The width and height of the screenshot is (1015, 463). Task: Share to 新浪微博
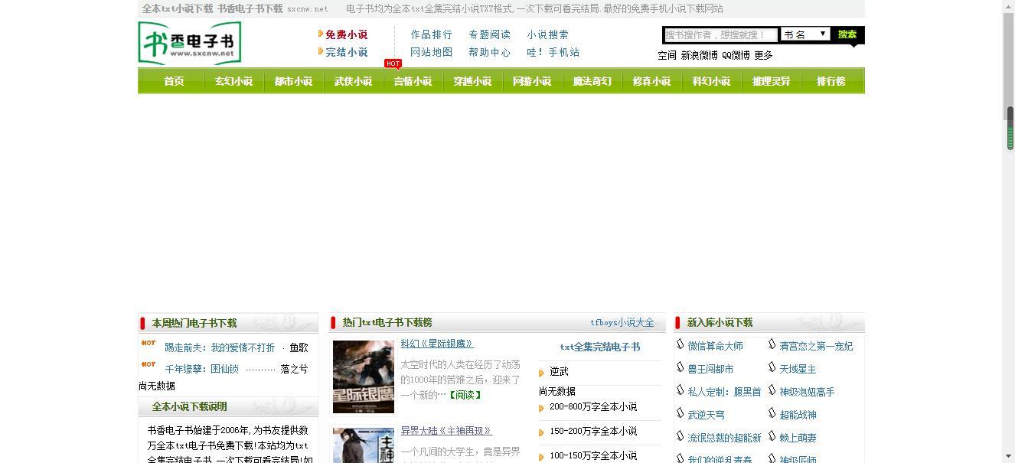[x=700, y=55]
